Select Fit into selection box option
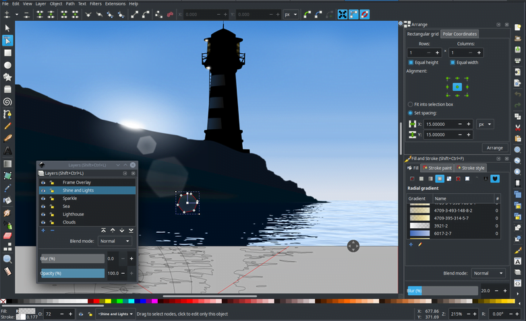 point(411,104)
